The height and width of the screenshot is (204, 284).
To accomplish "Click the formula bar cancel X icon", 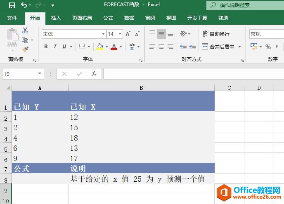I will click(x=64, y=74).
